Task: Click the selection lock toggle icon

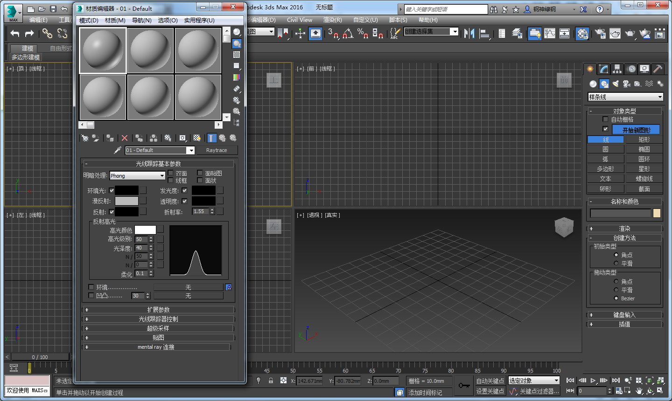Action: [271, 380]
